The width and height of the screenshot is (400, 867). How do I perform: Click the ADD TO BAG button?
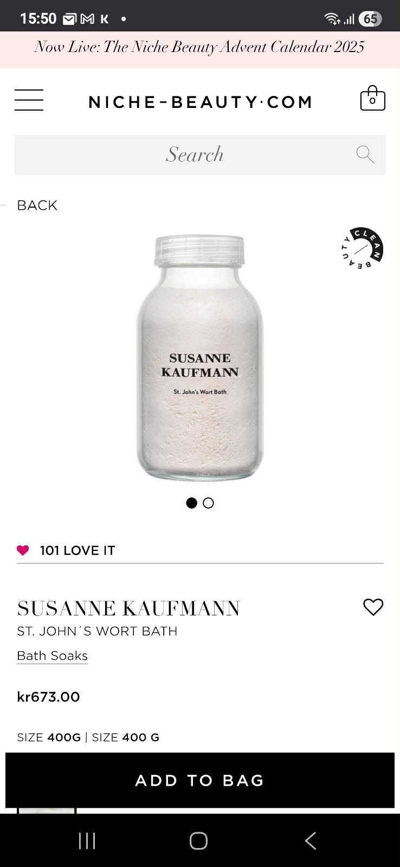pyautogui.click(x=200, y=780)
